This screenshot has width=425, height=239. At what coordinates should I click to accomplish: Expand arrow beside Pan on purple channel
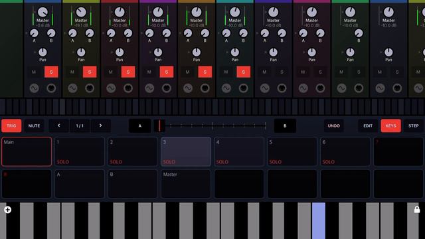[150, 52]
